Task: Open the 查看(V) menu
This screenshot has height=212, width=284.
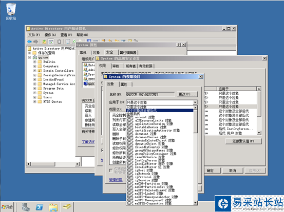Action: (66, 35)
